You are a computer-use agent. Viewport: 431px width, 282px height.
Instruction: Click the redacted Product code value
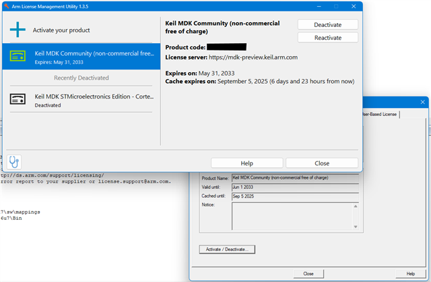[x=226, y=47]
